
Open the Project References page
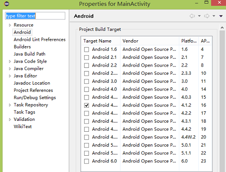[x=34, y=90]
